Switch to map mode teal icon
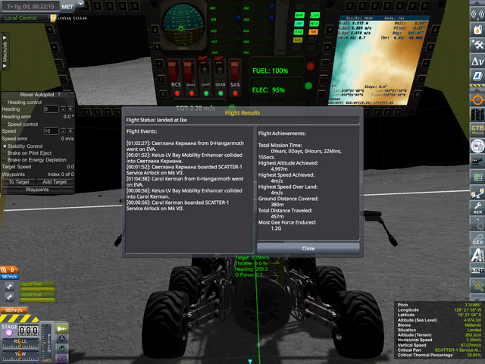Image resolution: width=485 pixels, height=364 pixels. click(62, 348)
